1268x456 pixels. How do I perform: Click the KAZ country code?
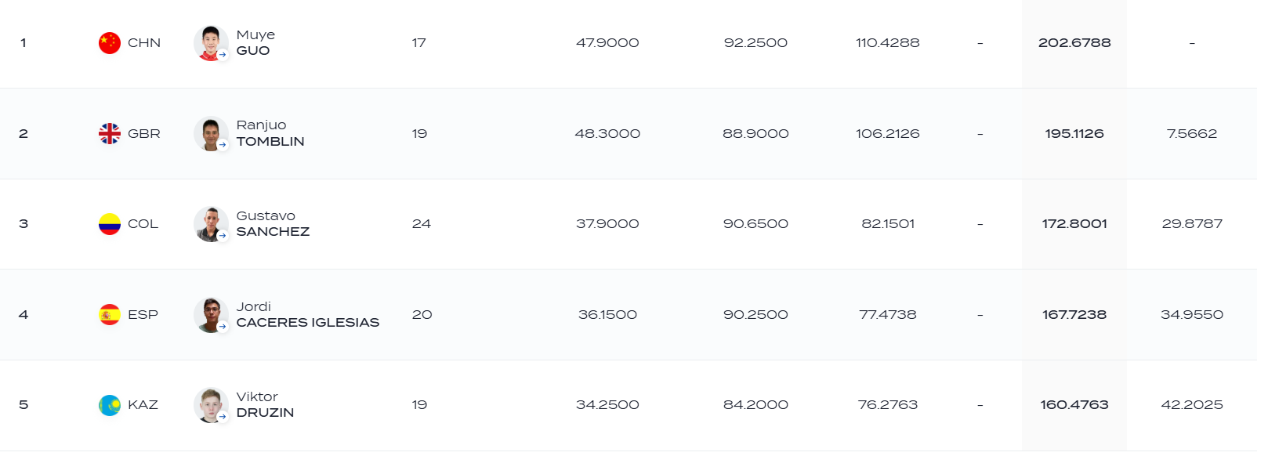point(143,405)
